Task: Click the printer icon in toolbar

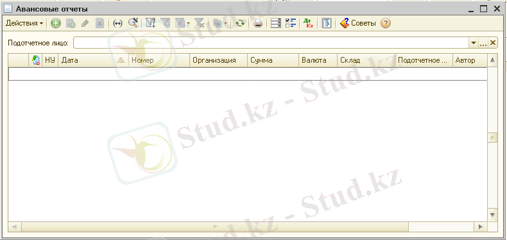Action: [258, 24]
